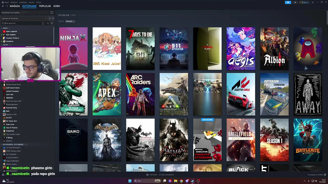This screenshot has height=184, width=328.
Task: Show hidden system tray icons
Action: coord(305,181)
